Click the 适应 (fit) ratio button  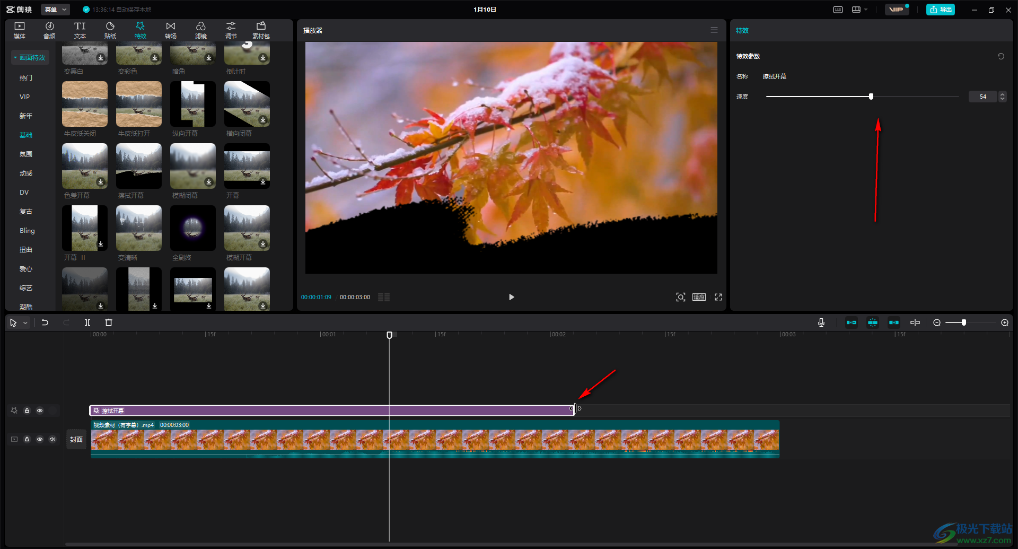(x=699, y=297)
